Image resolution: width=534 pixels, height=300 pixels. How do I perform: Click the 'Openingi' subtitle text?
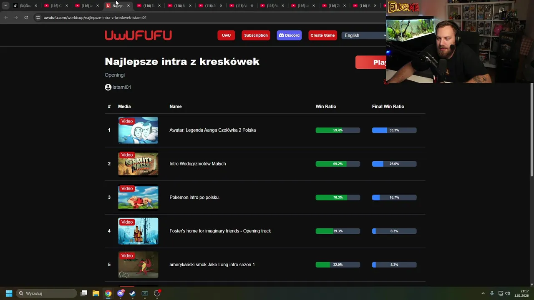click(115, 75)
